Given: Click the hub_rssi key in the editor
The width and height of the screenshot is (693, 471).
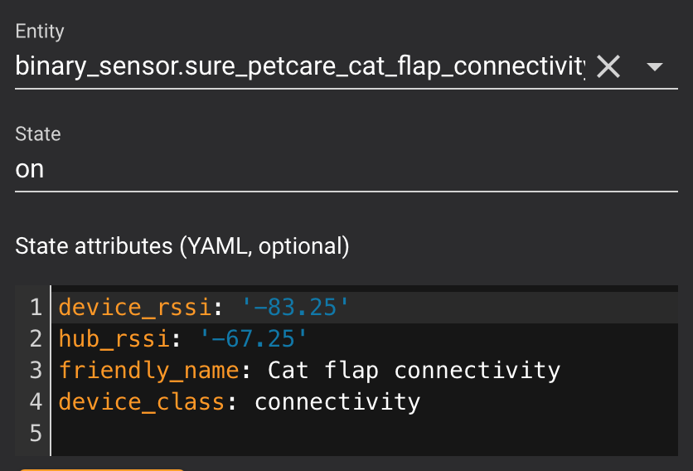Looking at the screenshot, I should coord(115,338).
